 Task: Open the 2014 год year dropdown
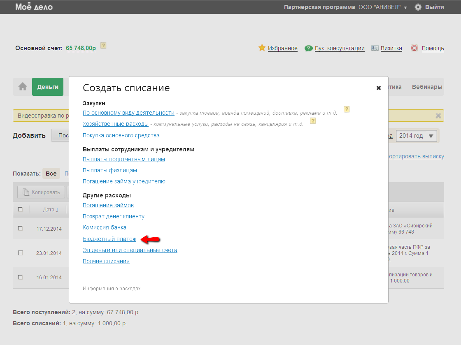point(416,136)
